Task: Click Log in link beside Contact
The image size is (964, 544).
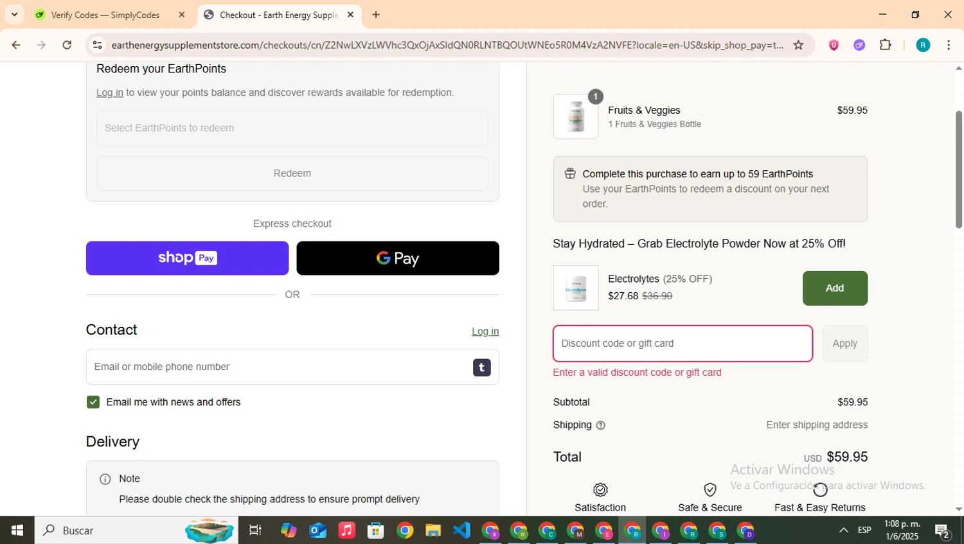Action: tap(485, 331)
